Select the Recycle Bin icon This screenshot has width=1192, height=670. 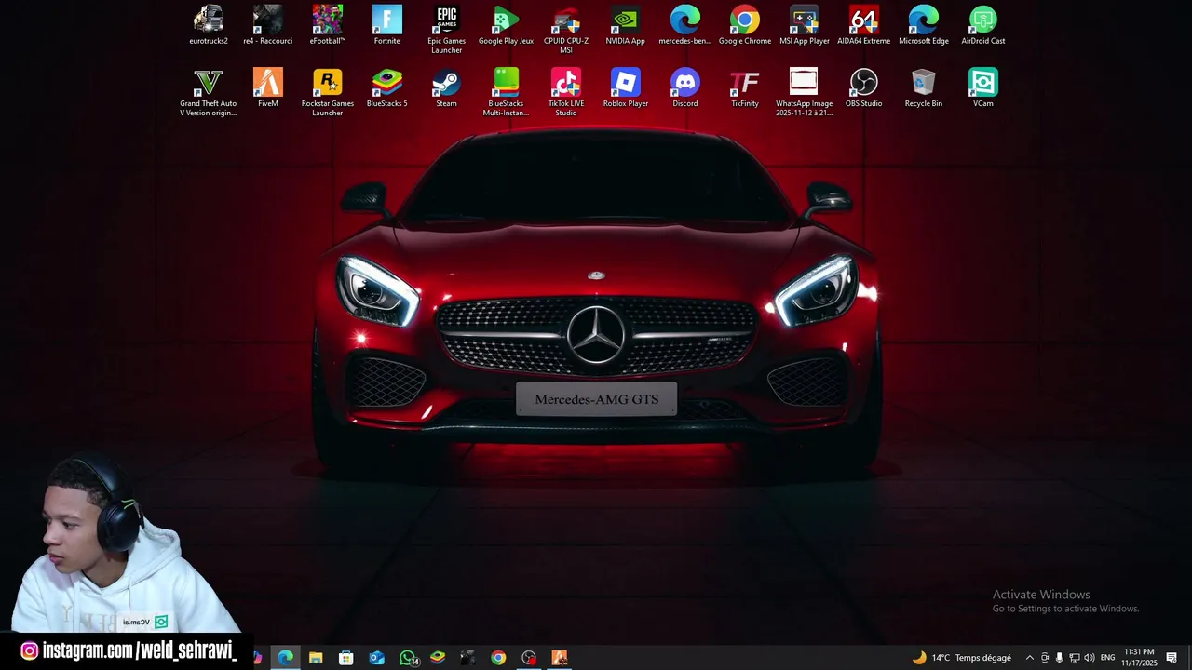(x=924, y=87)
